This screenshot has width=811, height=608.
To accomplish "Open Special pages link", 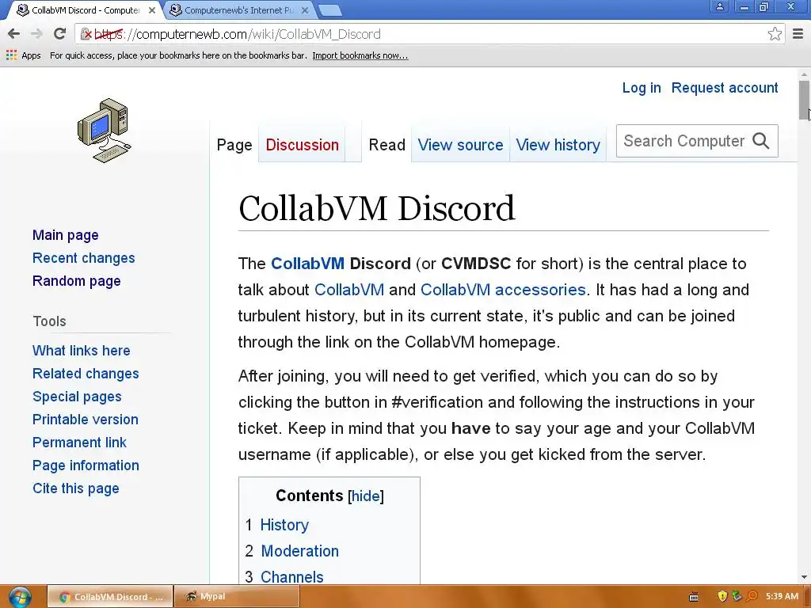I will (x=77, y=397).
